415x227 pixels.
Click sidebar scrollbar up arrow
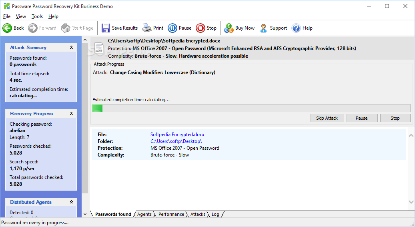[85, 40]
